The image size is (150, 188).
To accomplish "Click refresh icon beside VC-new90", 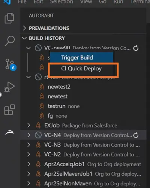I will tap(136, 48).
